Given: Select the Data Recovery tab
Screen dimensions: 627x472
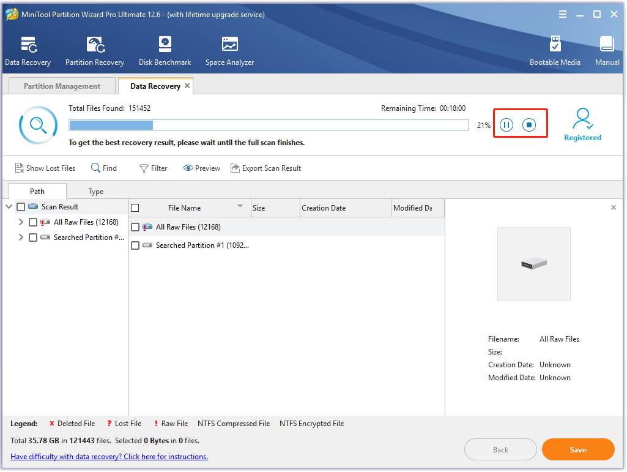Looking at the screenshot, I should tap(155, 86).
